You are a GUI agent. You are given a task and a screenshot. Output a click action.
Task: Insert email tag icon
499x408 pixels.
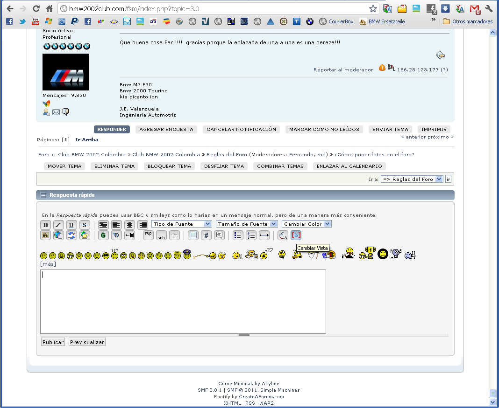pyautogui.click(x=71, y=235)
